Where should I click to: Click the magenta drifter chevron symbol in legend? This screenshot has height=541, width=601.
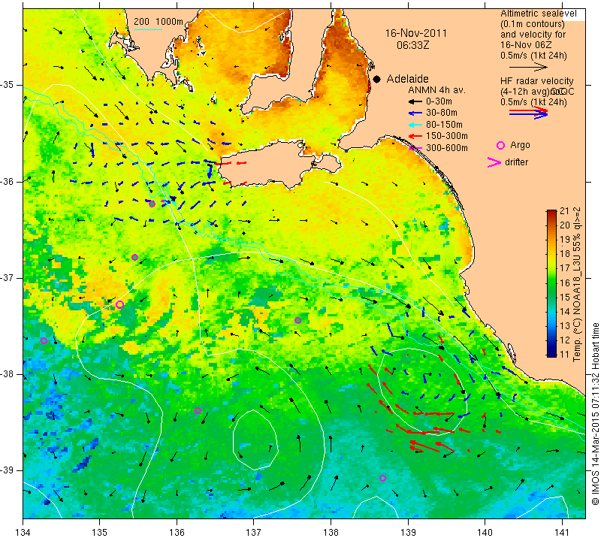(x=494, y=162)
